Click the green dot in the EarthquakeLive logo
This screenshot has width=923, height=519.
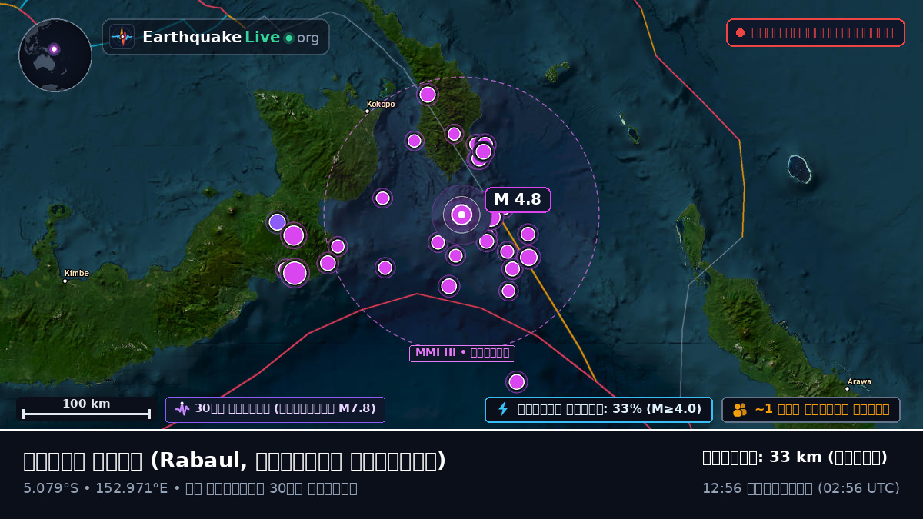coord(288,38)
